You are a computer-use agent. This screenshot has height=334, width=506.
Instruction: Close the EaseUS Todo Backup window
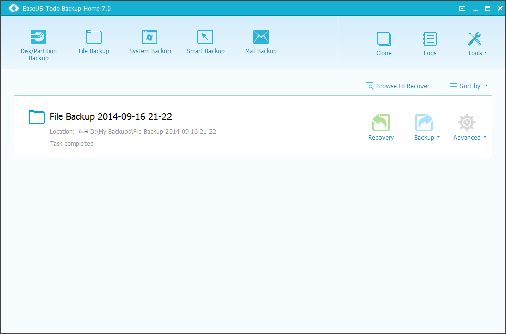click(500, 9)
